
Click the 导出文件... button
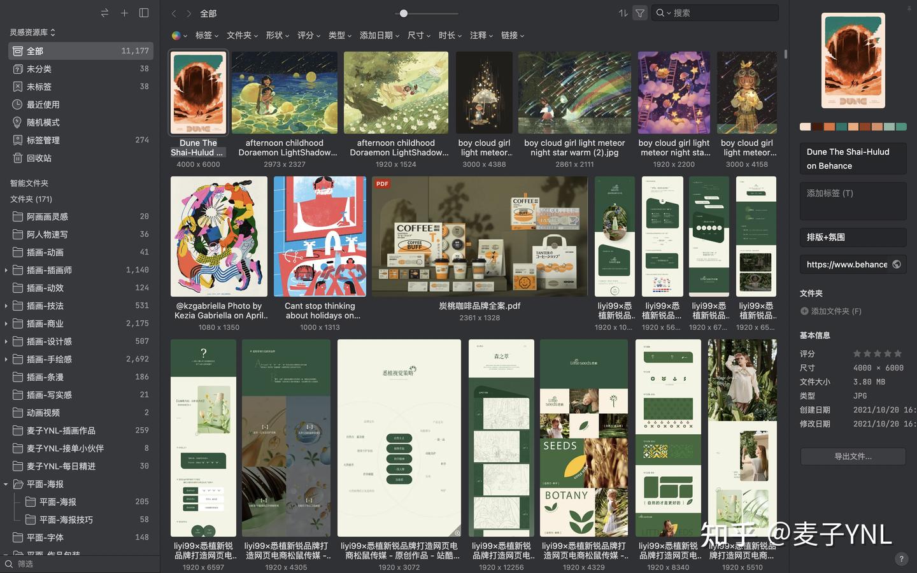pyautogui.click(x=853, y=456)
